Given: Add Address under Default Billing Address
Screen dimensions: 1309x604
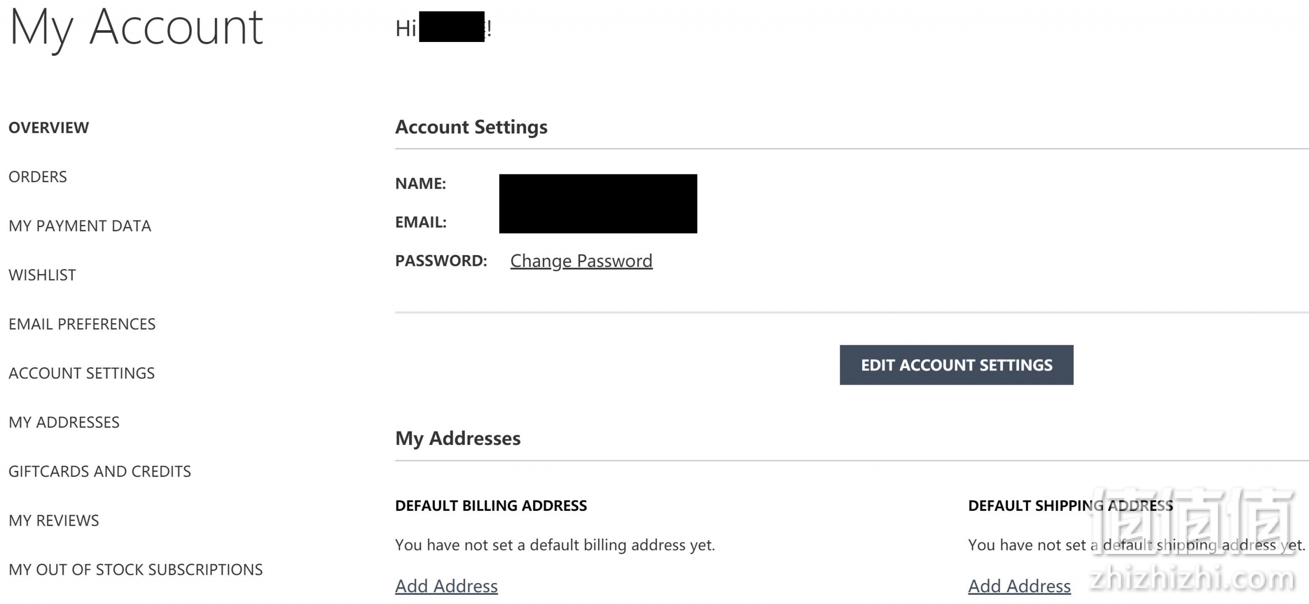Looking at the screenshot, I should [x=446, y=586].
